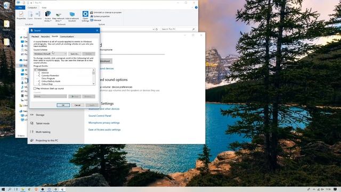Click the taskbar clock

(x=328, y=189)
